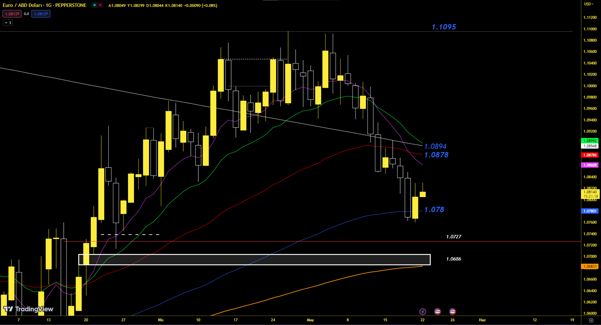The image size is (601, 325).
Task: Click the 1.078 blue text annotation
Action: tap(434, 210)
